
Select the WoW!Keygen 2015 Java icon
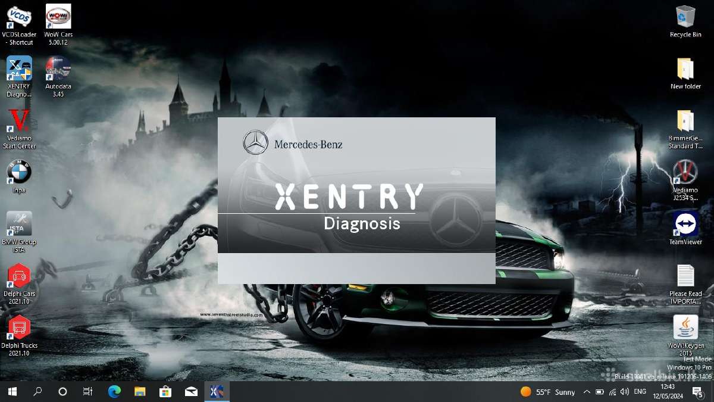[x=685, y=336]
